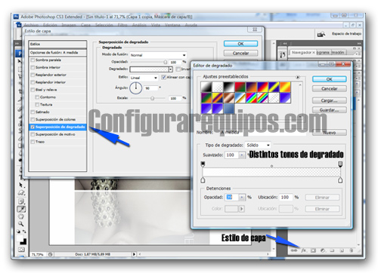The image size is (378, 273).
Task: Click OK in Estilo de capa
Action: pyautogui.click(x=240, y=44)
